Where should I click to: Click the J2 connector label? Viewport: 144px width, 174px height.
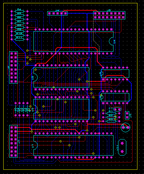(9, 67)
